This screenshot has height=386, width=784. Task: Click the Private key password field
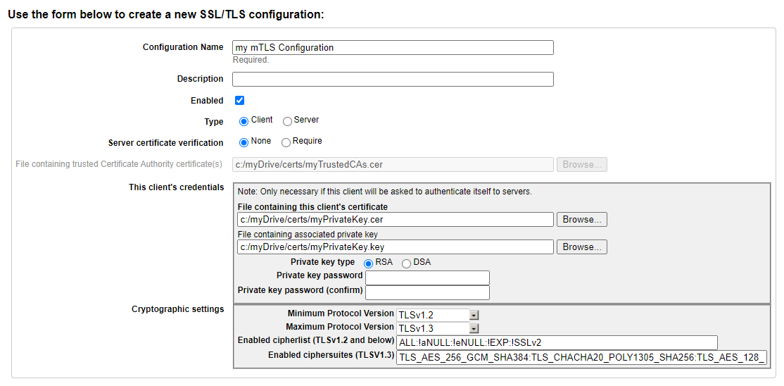click(x=427, y=278)
